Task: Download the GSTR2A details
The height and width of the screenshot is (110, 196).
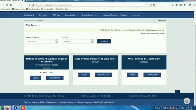Action: pyautogui.click(x=104, y=75)
